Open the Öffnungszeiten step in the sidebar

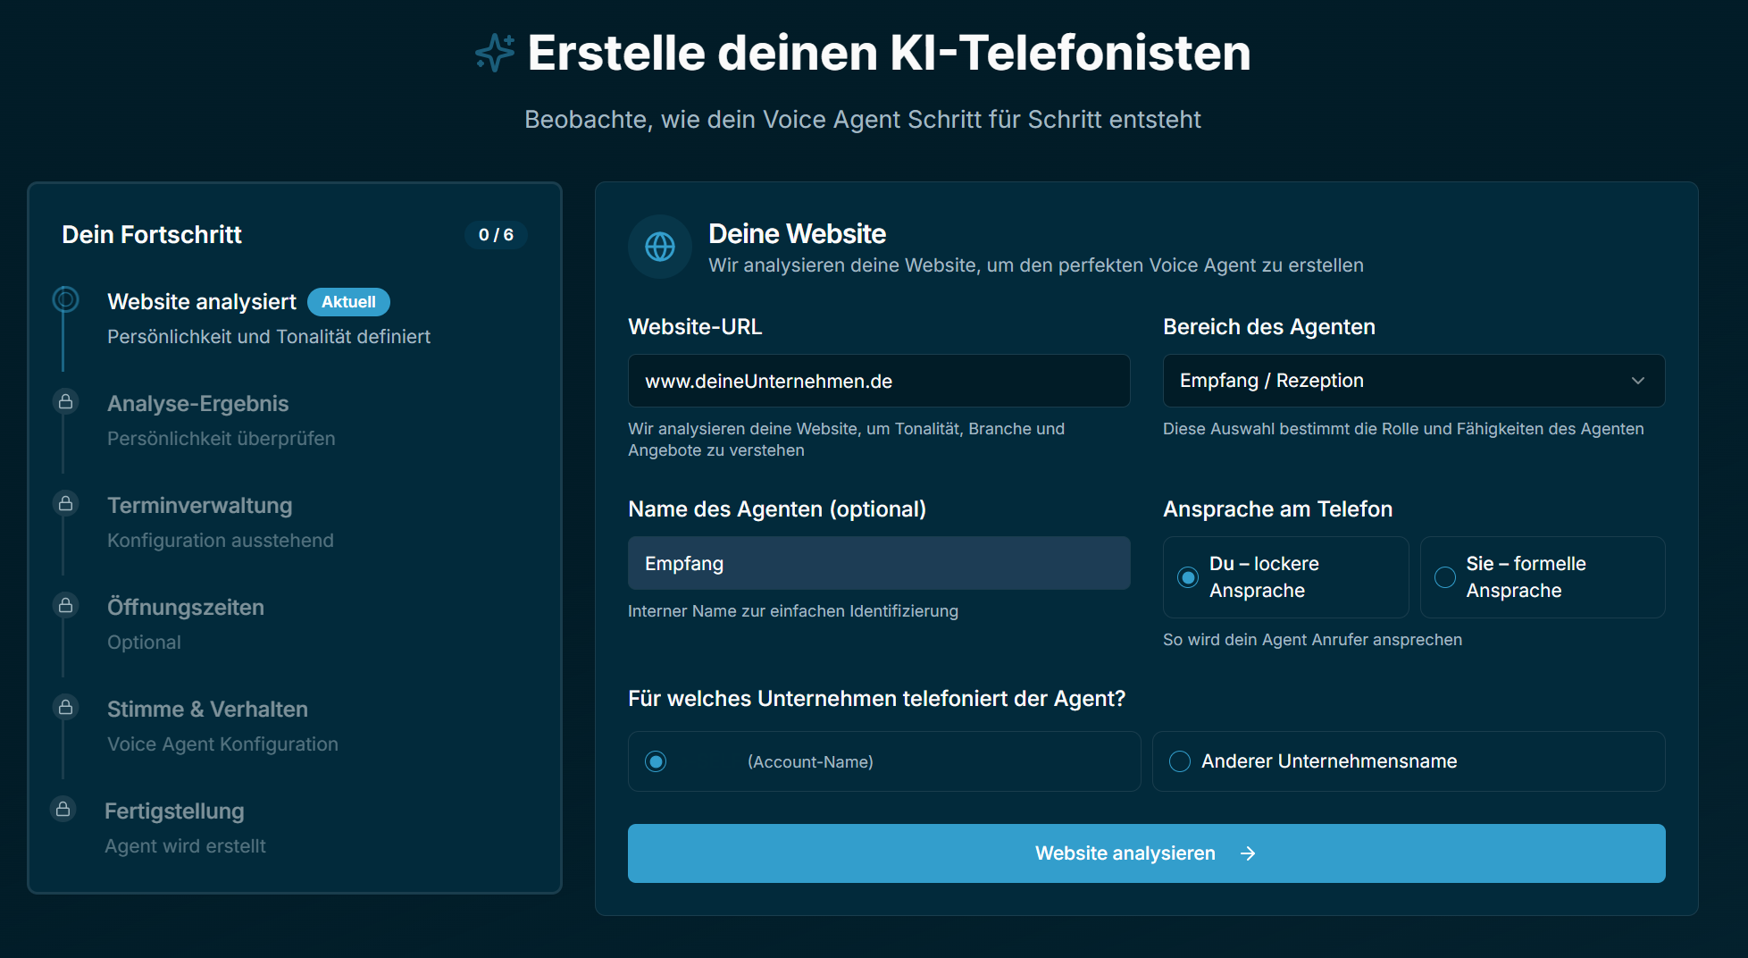pos(185,607)
